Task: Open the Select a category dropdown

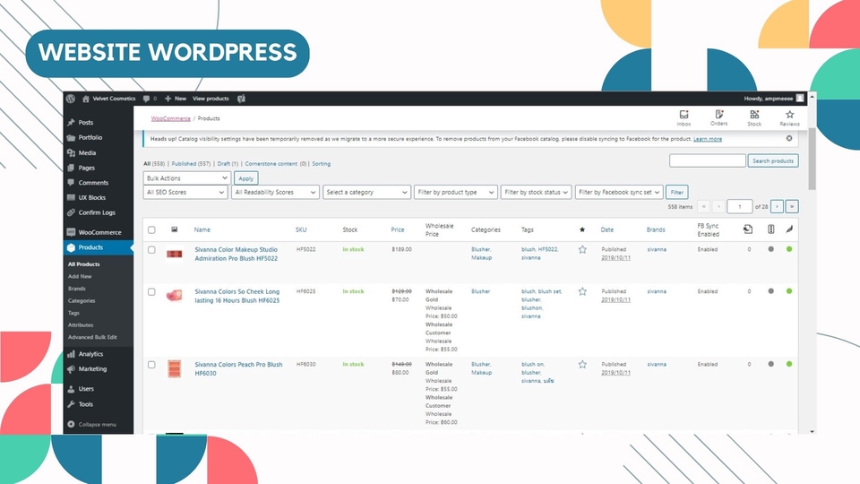Action: [366, 193]
